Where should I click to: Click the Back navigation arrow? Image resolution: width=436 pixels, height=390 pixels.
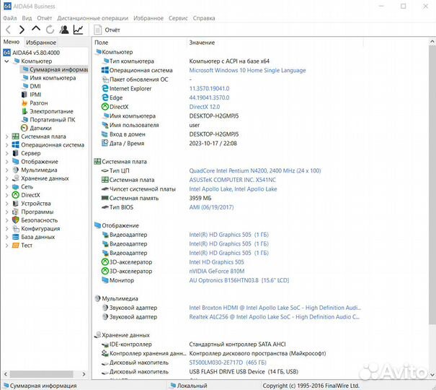[x=8, y=30]
